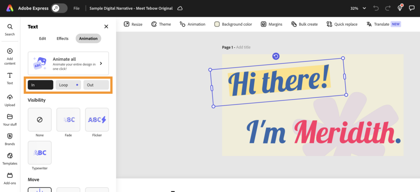Select the None visibility animation

(x=40, y=120)
